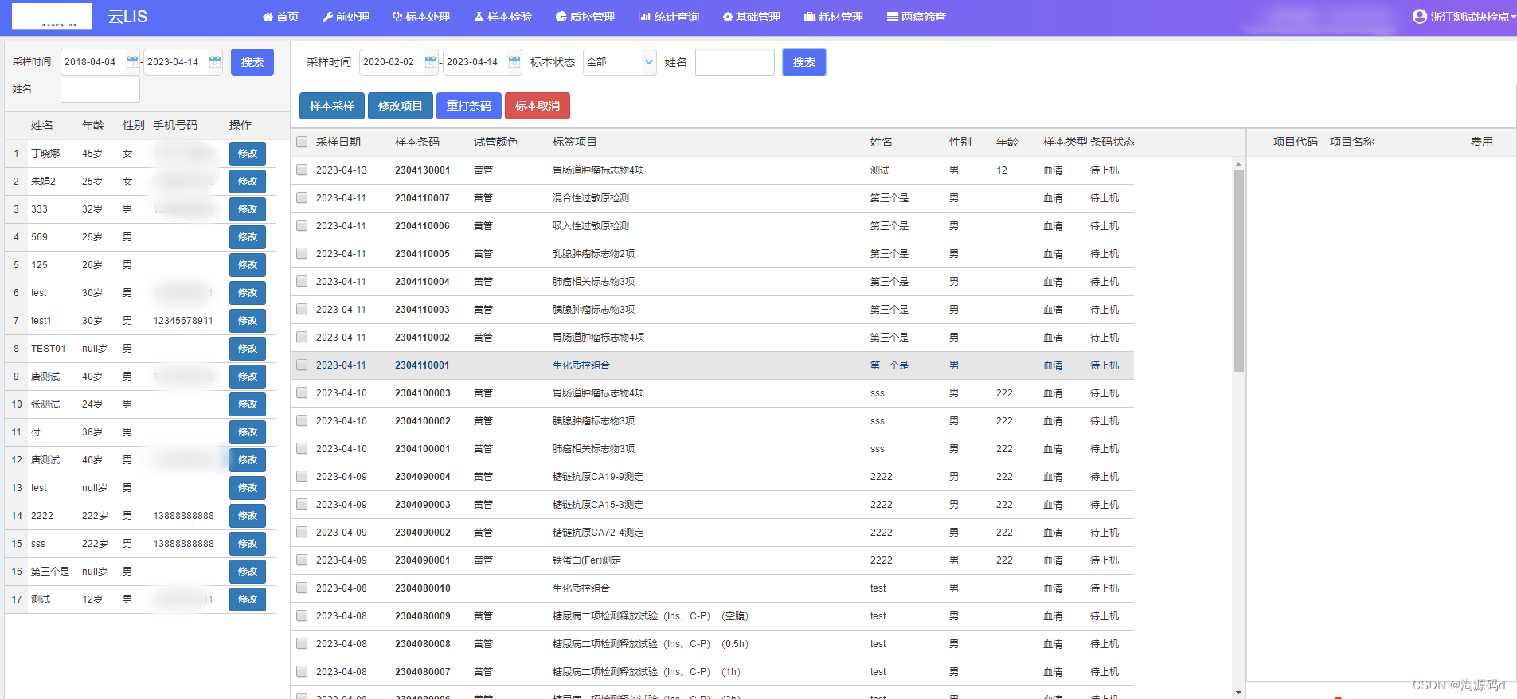Open the 浙江测试快检点 user dropdown
Screen dimensions: 1517x699
pos(1469,17)
